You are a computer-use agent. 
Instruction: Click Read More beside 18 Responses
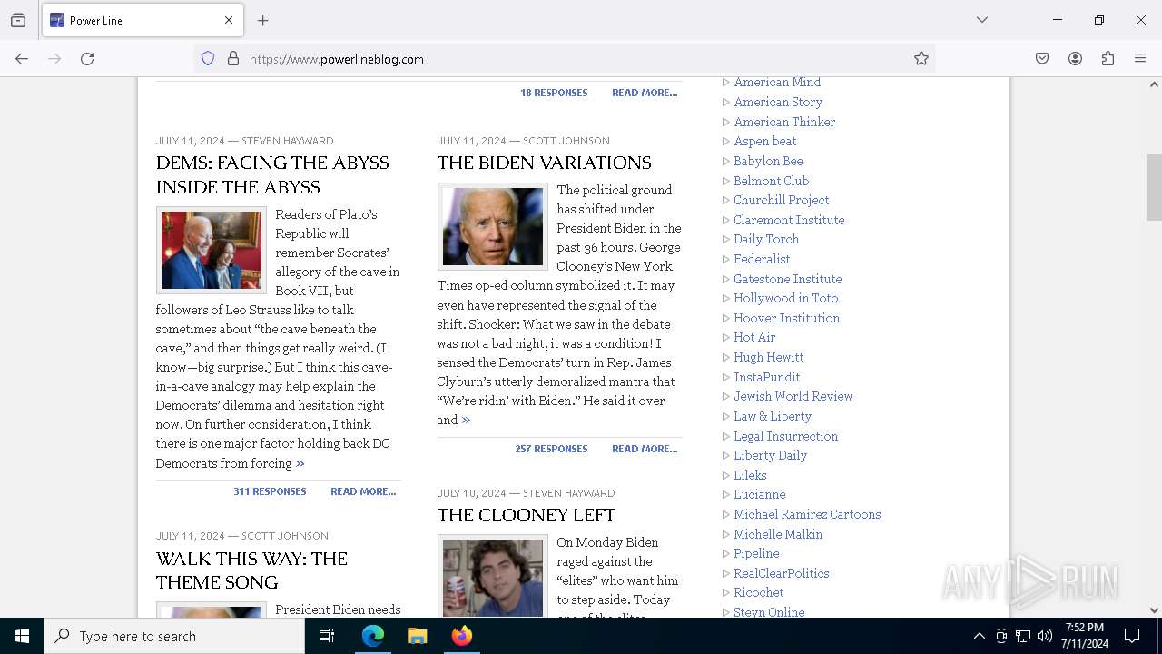point(645,93)
